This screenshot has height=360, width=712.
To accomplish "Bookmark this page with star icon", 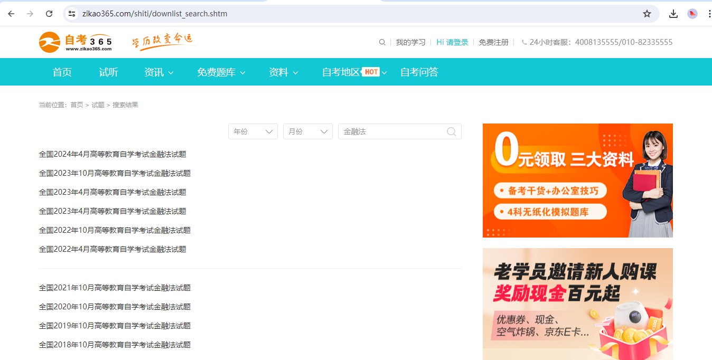I will tap(647, 14).
